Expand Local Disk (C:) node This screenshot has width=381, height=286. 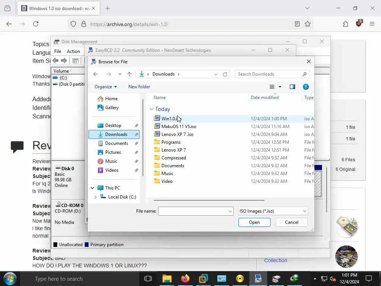95,197
